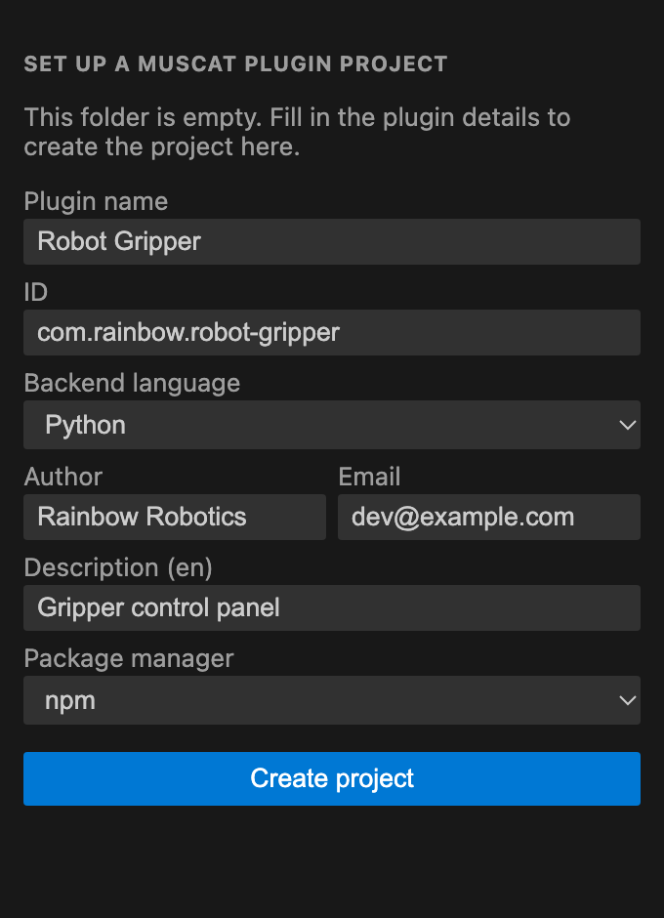
Task: Click the Description field Gripper control panel
Action: click(331, 607)
